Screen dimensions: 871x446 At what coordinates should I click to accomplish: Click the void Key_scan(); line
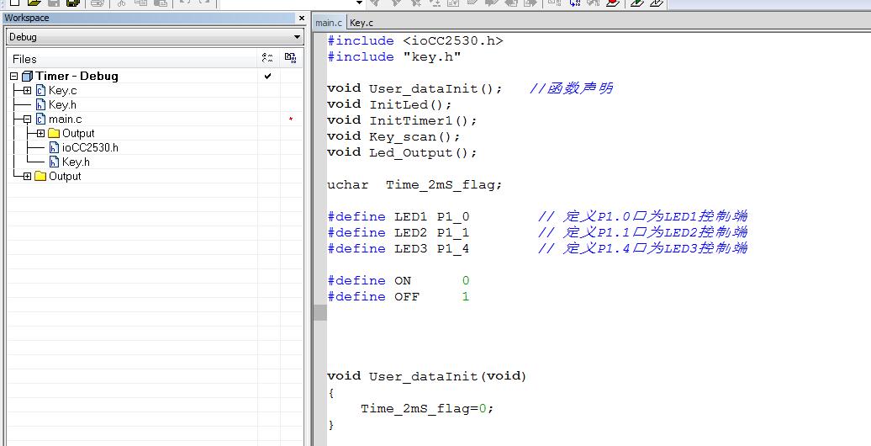(x=393, y=136)
